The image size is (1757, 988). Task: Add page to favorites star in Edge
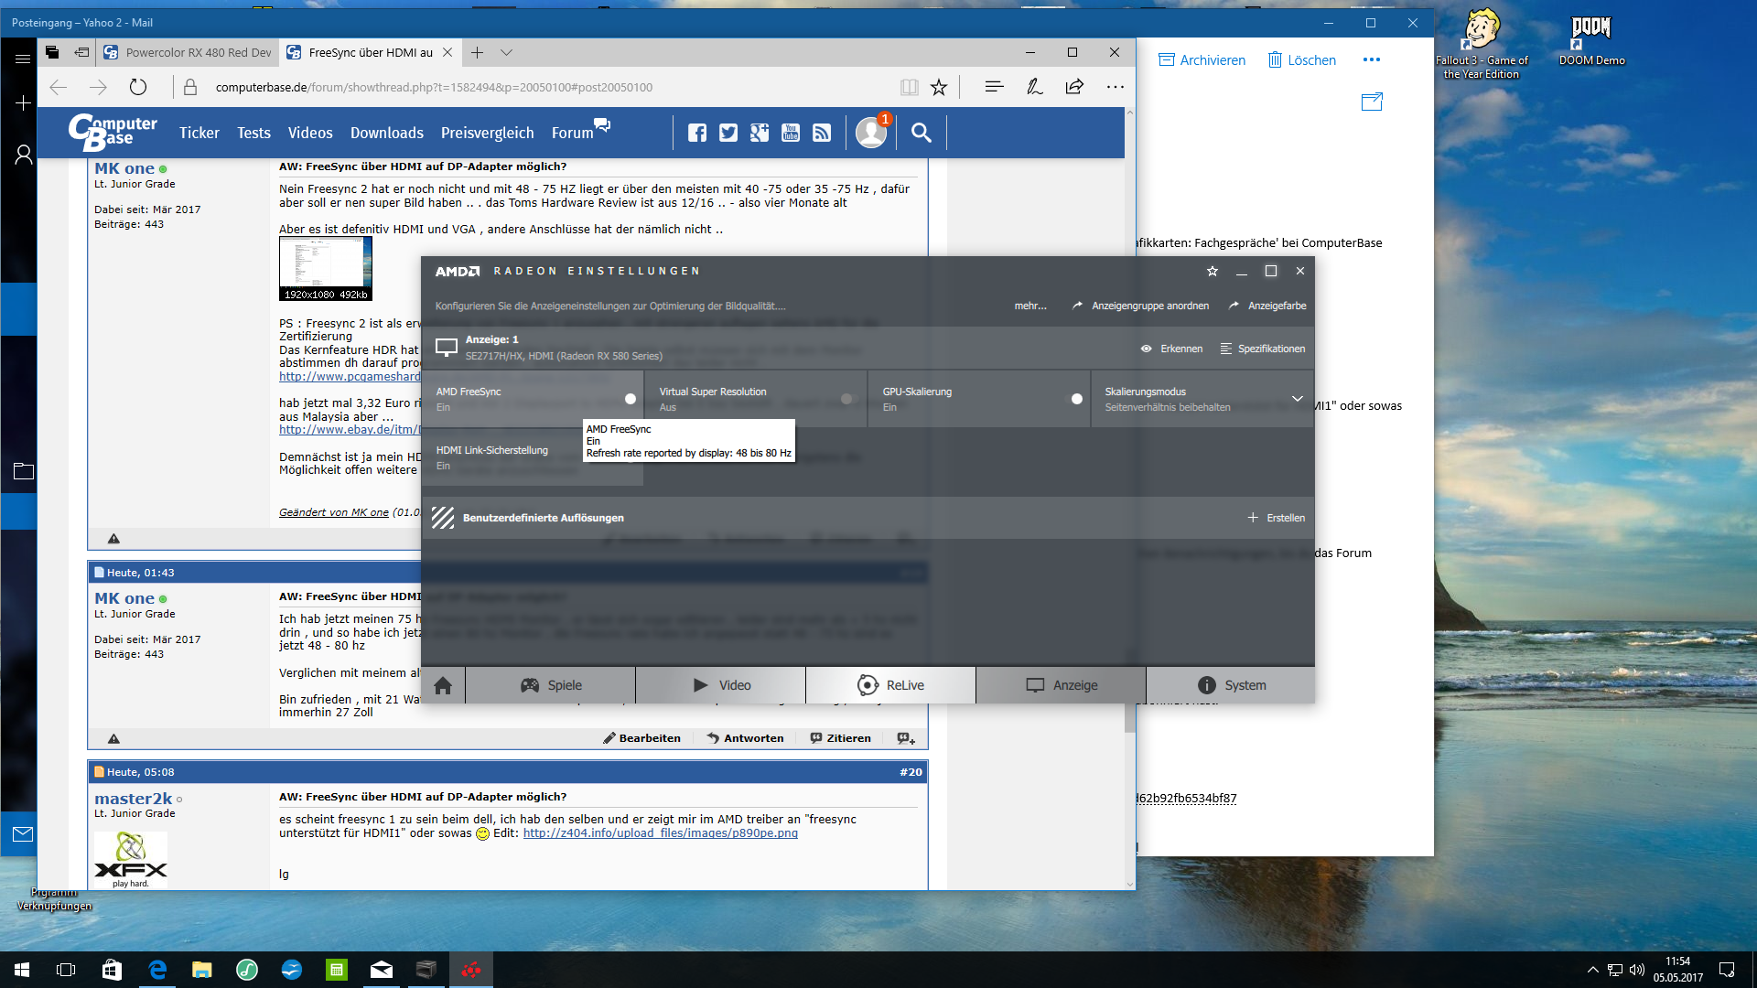coord(939,87)
